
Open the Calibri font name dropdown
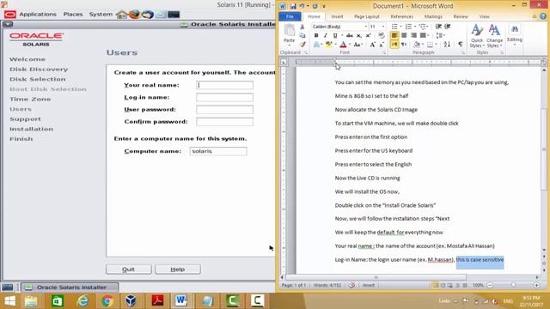(365, 27)
